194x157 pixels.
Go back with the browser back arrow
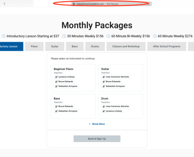click(5, 4)
